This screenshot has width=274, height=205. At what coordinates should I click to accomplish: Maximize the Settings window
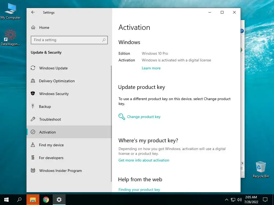click(x=222, y=12)
